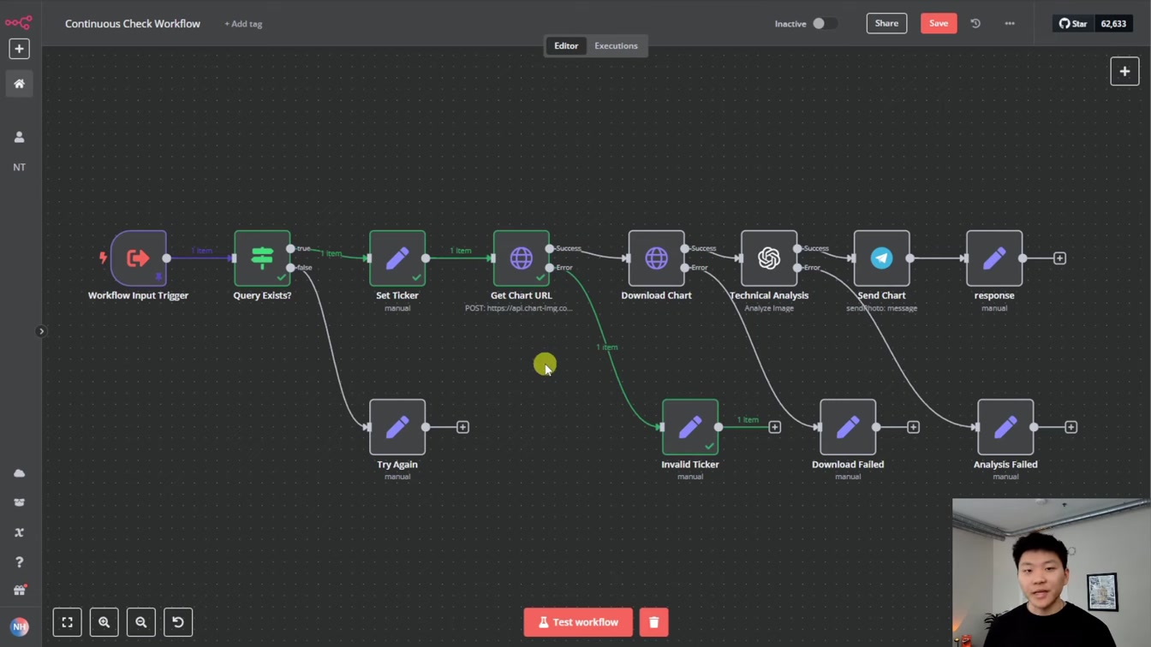
Task: Open the NT project in sidebar
Action: click(19, 167)
